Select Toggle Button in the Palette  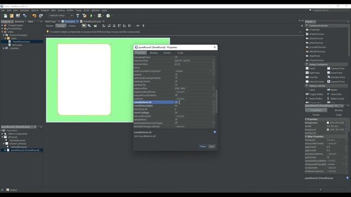pyautogui.click(x=314, y=94)
